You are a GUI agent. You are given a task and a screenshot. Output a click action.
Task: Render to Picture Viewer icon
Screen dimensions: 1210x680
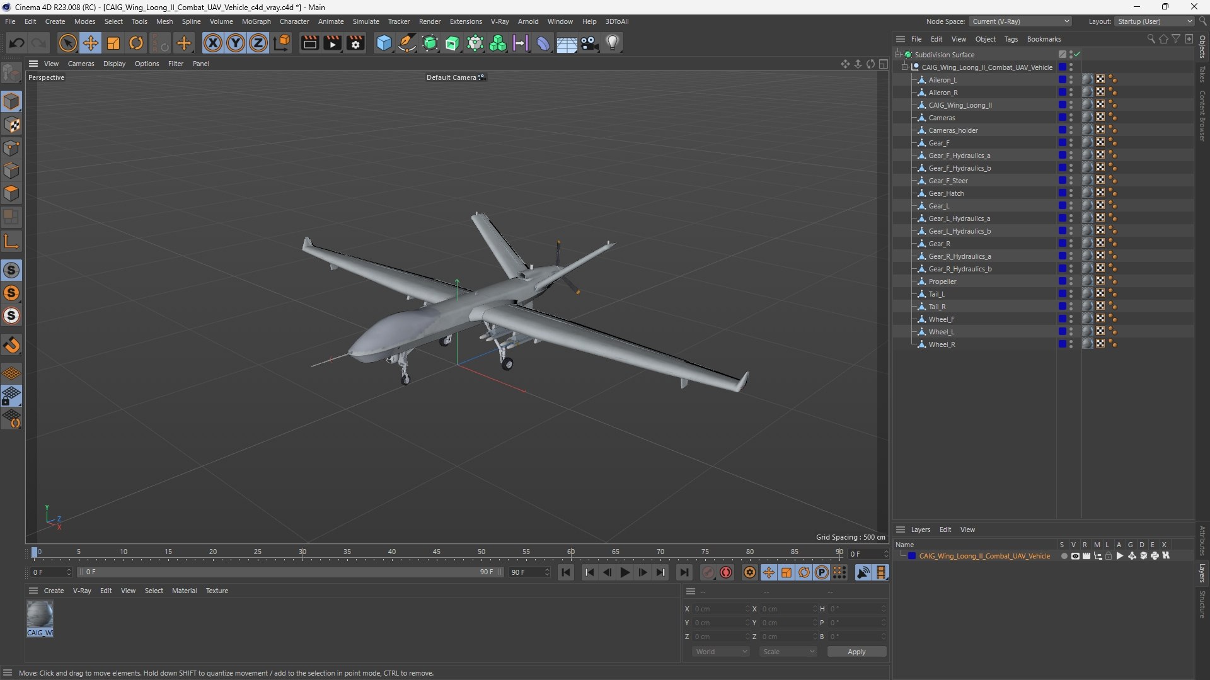click(332, 43)
